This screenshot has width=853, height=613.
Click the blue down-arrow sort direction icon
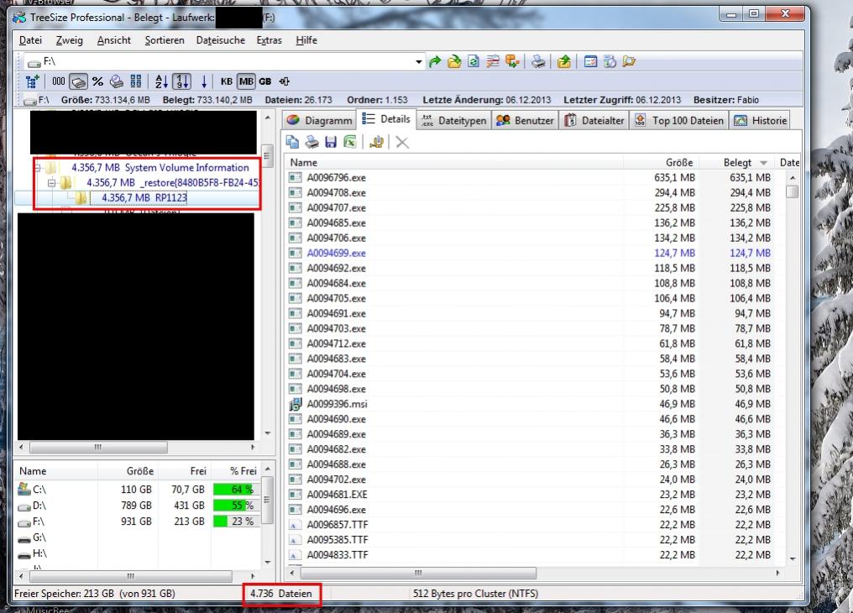tap(204, 81)
